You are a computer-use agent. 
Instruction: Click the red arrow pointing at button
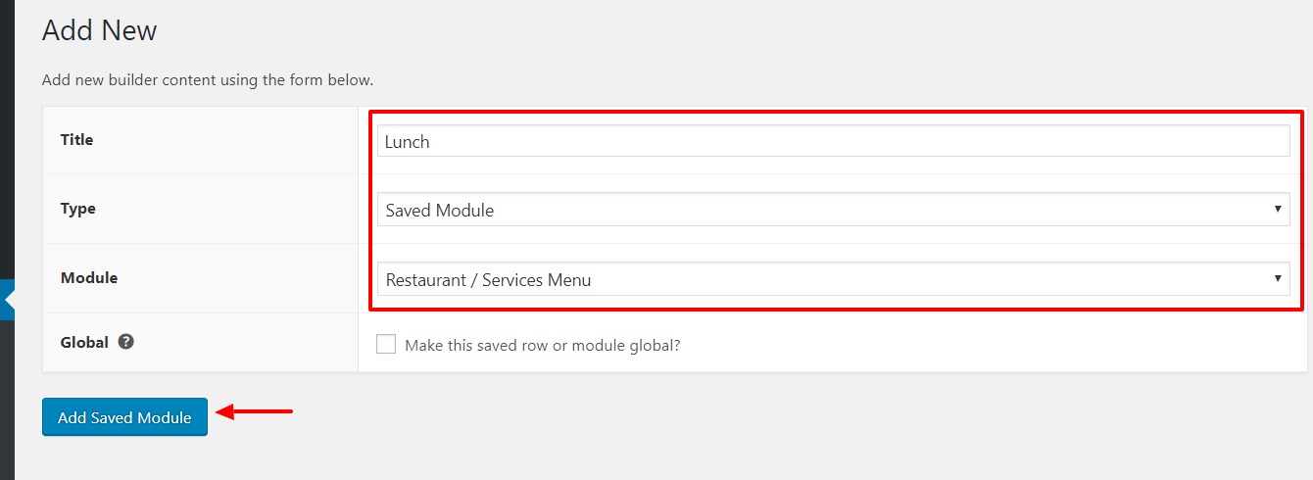[254, 411]
